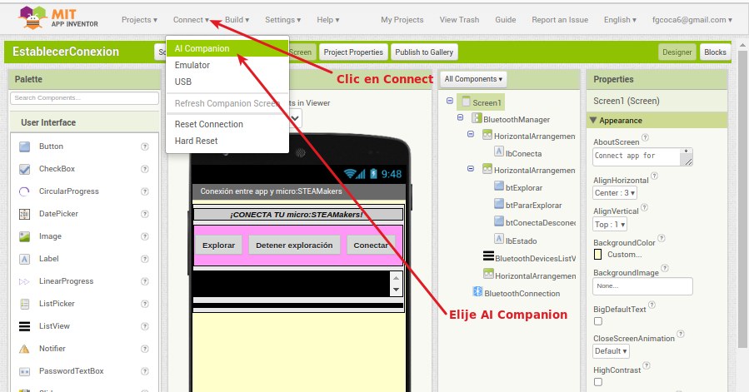The image size is (749, 392).
Task: Enable the BigDefaultText checkbox
Action: 598,321
